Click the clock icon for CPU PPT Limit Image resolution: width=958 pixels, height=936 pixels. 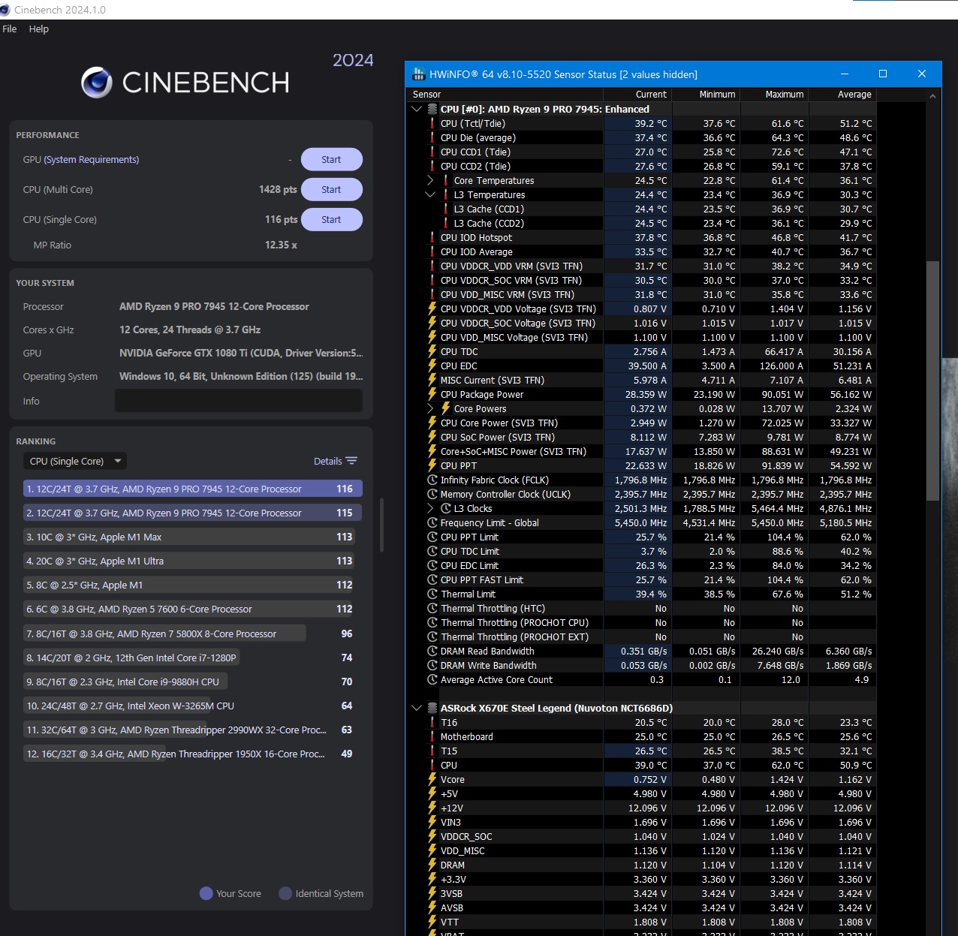[432, 537]
